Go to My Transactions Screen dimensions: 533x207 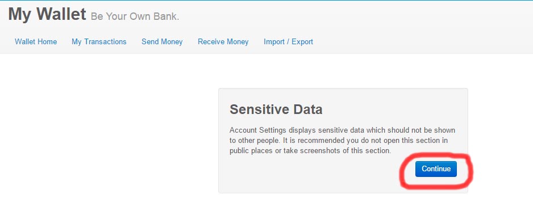[x=99, y=42]
